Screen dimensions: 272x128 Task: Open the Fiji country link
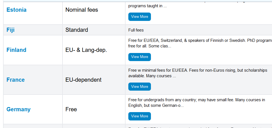click(x=10, y=30)
